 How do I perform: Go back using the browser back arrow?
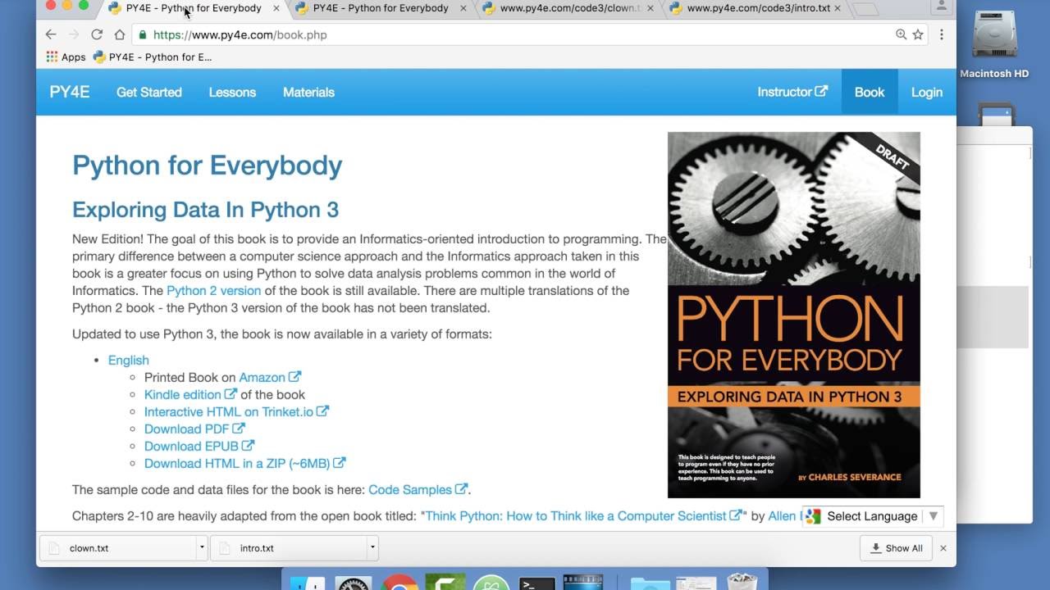(51, 34)
